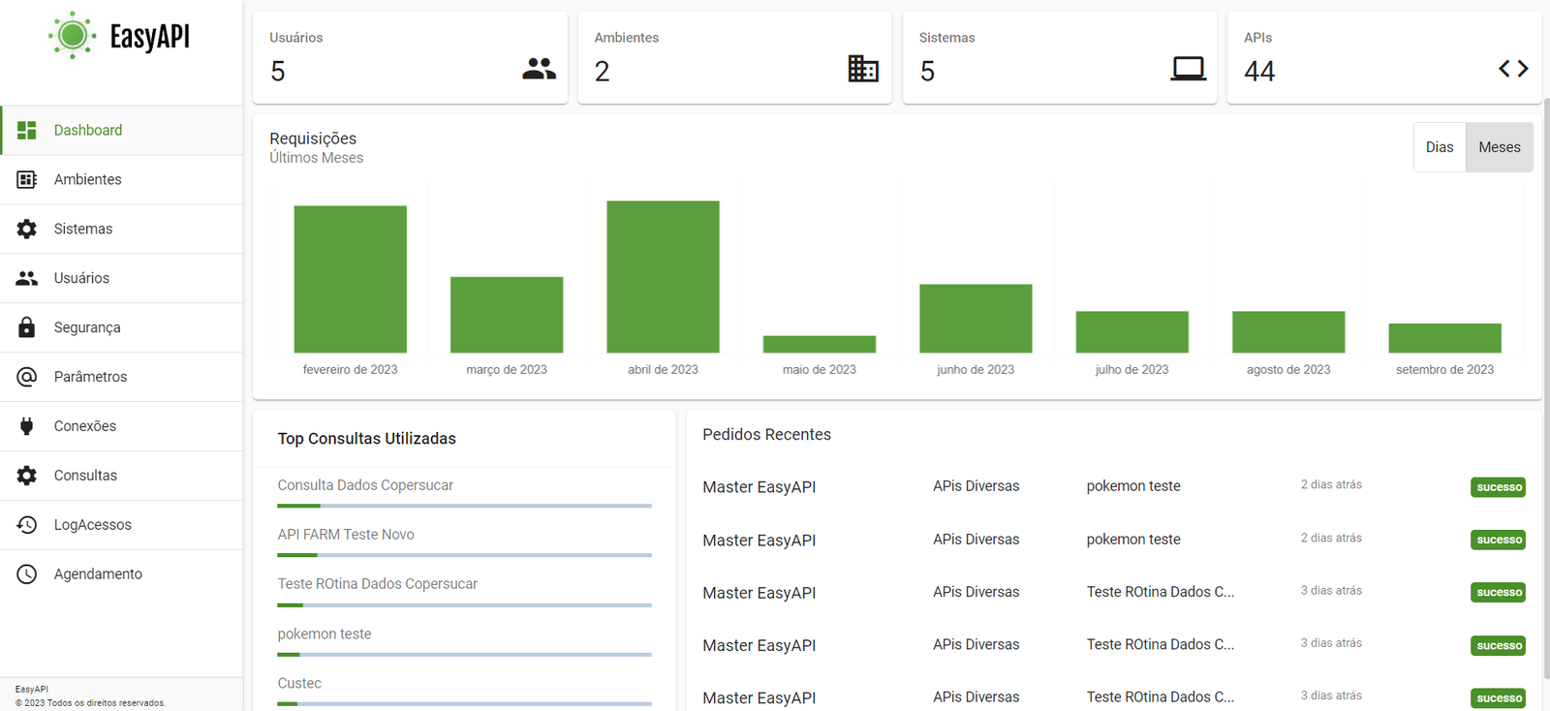Click the code brackets icon in APIs card

[x=1513, y=69]
